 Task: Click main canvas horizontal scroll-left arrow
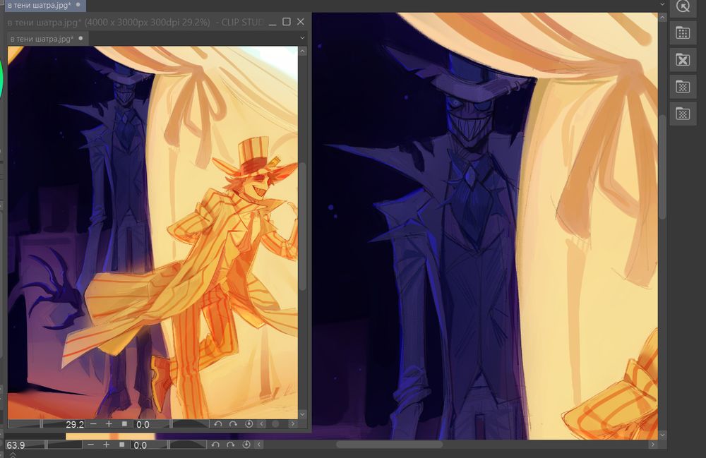259,445
